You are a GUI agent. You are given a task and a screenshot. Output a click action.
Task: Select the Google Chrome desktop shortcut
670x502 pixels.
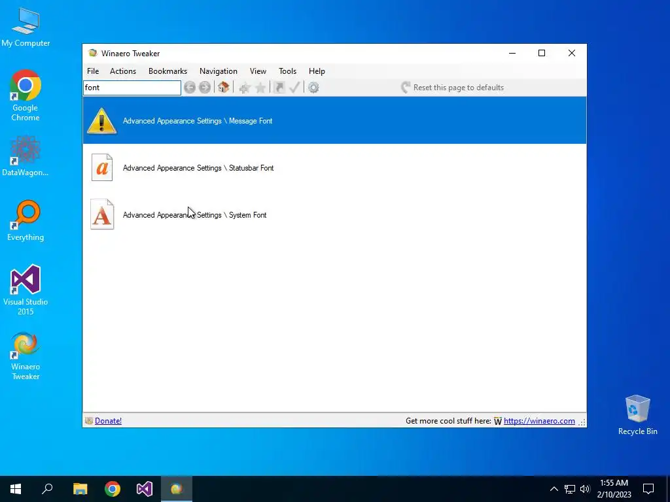point(26,96)
